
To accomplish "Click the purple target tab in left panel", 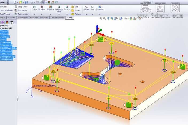I will (x=3, y=22).
